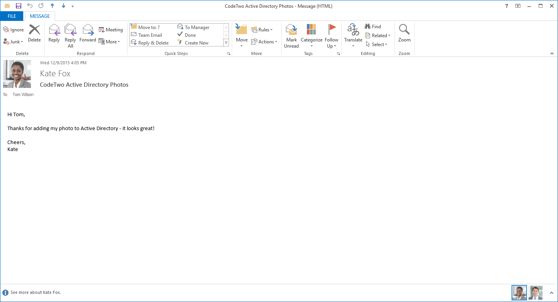Click 'See more about Kate Fox.' text
The width and height of the screenshot is (558, 302).
[x=36, y=292]
